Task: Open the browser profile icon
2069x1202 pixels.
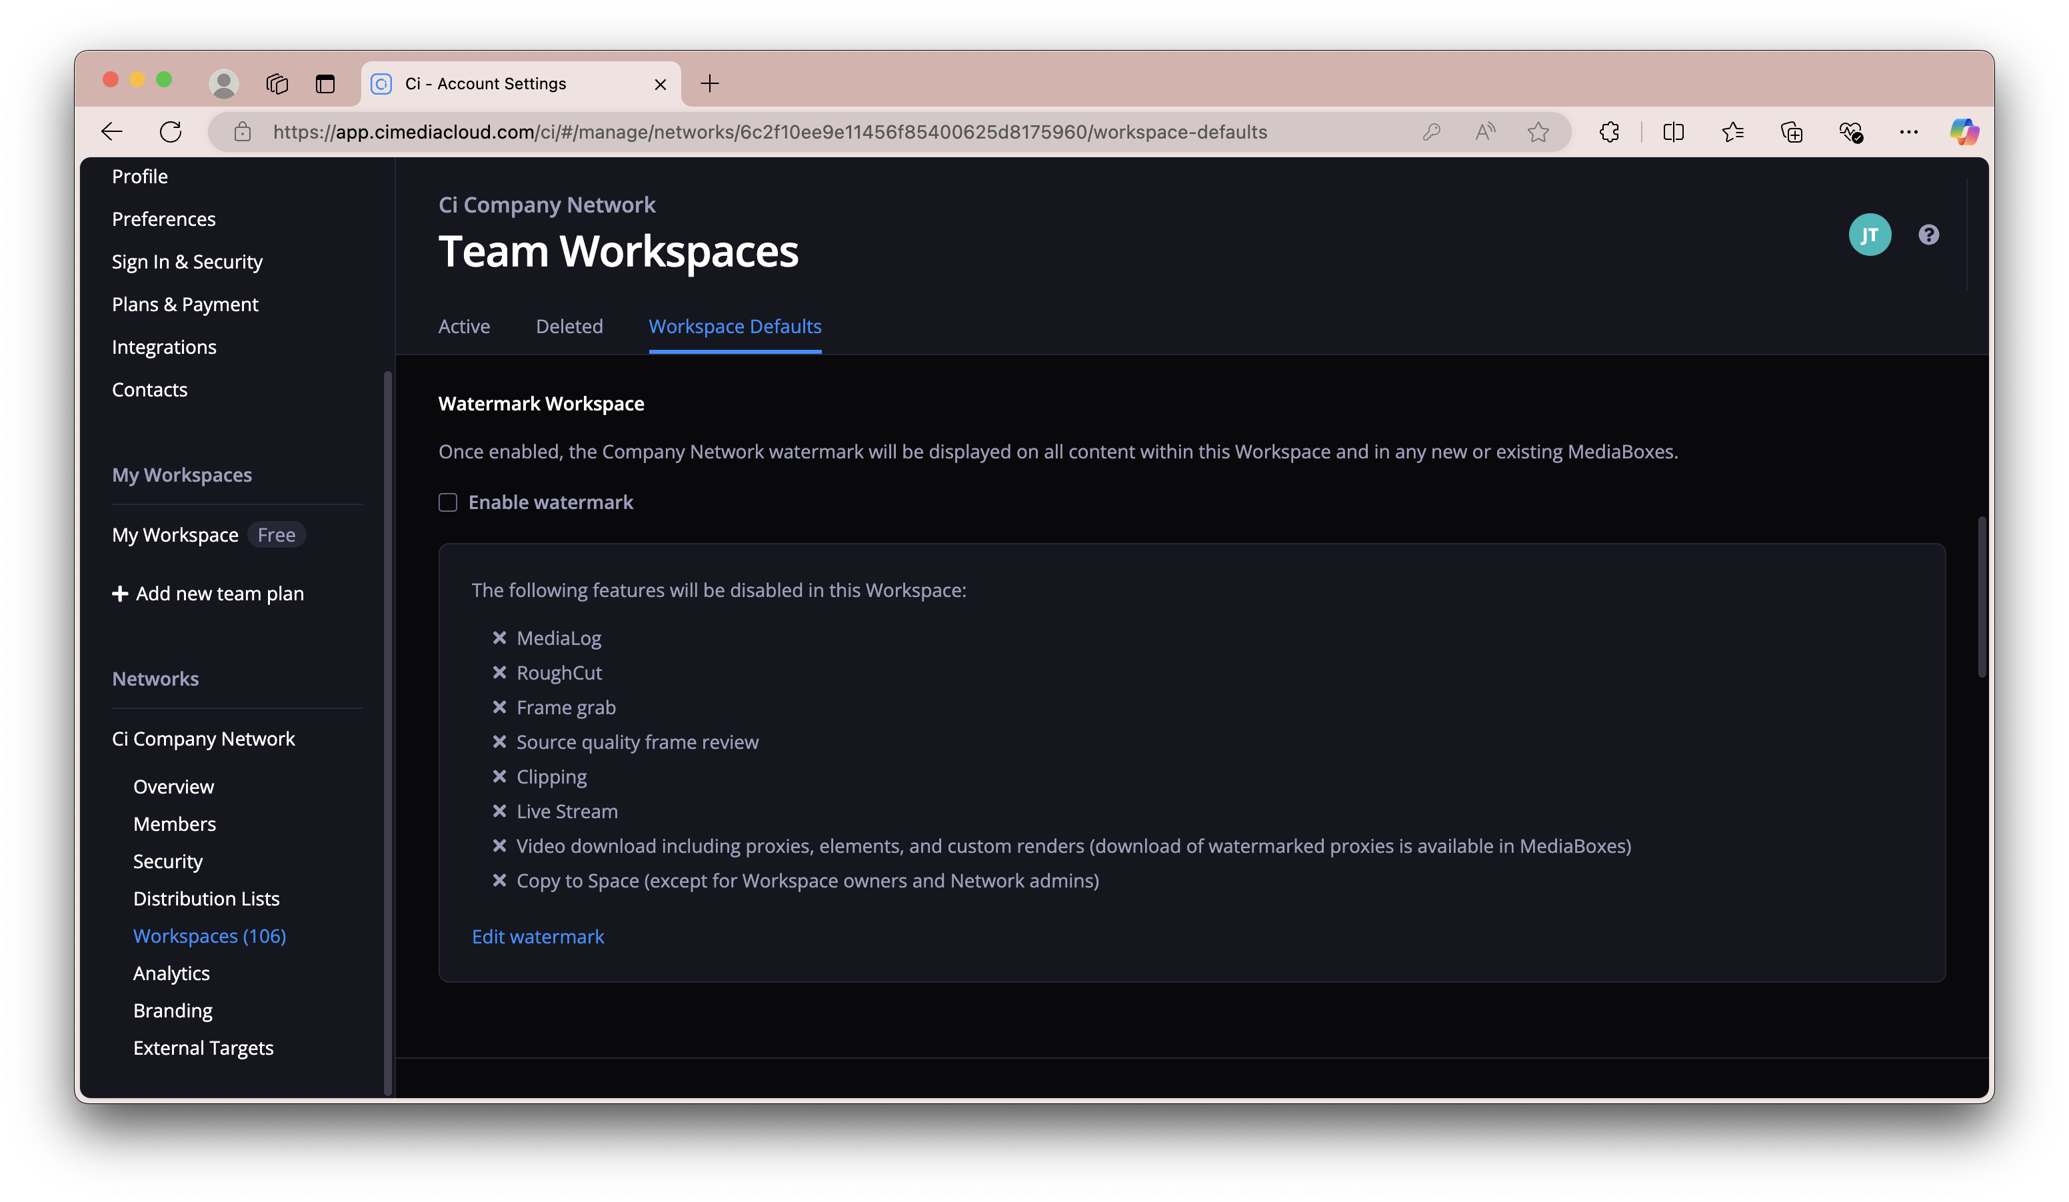Action: coord(223,84)
